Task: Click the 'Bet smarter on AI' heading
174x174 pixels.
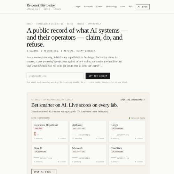Action: coord(74,105)
